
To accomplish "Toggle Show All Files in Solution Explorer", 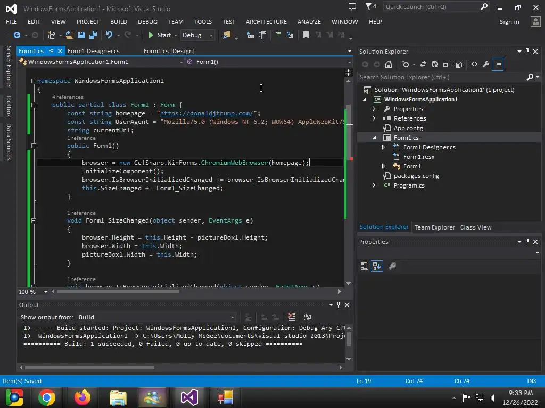I will coord(458,64).
